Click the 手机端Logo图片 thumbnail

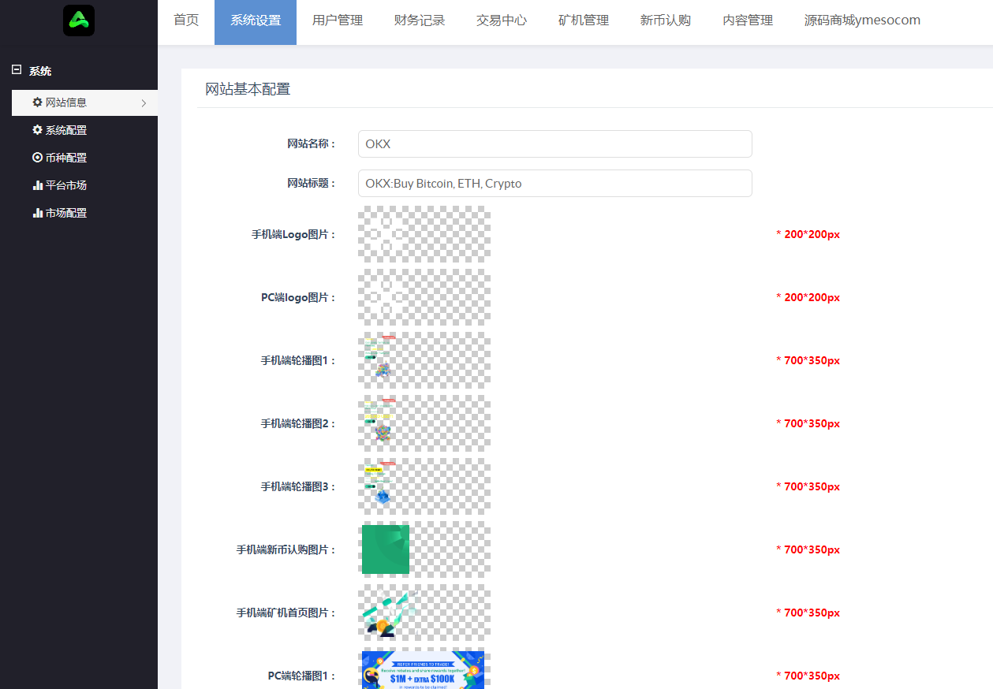point(424,234)
